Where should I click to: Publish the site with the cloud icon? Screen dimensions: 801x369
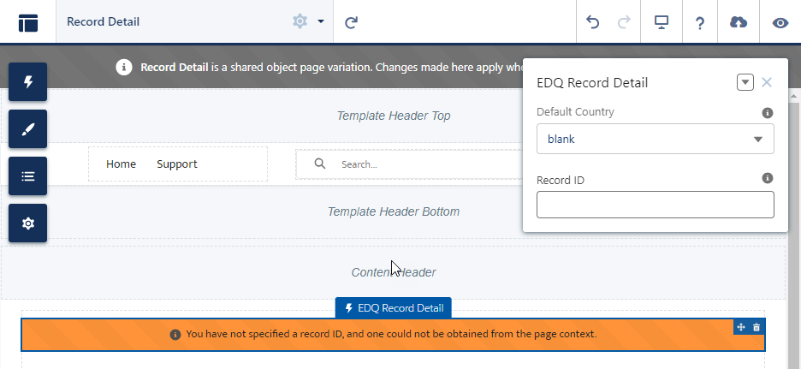point(739,22)
